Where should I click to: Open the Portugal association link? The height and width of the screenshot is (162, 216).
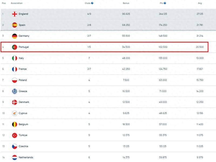[24, 47]
